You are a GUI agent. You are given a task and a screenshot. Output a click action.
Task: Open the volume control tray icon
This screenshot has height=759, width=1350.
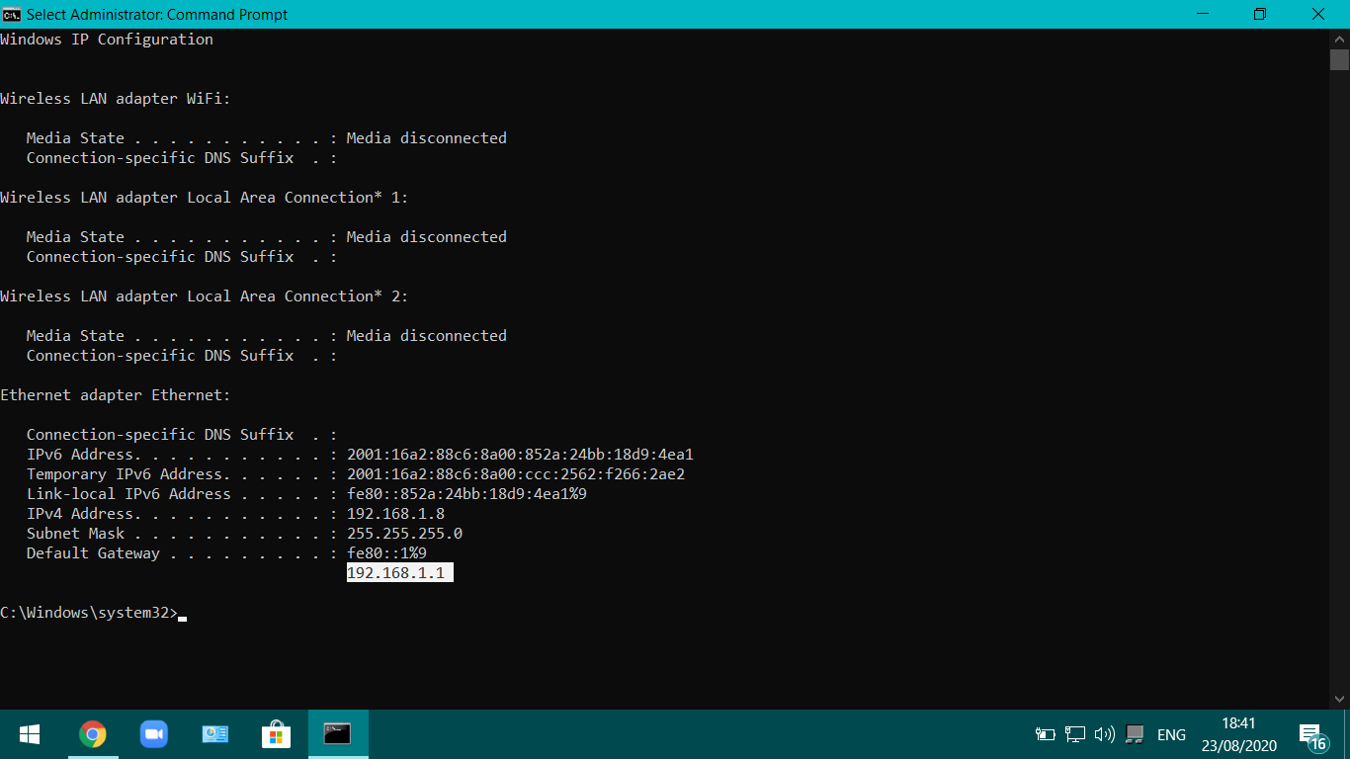point(1105,734)
